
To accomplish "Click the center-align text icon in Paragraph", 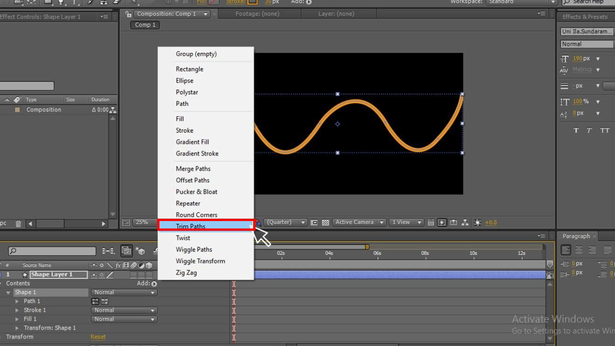I will click(579, 250).
